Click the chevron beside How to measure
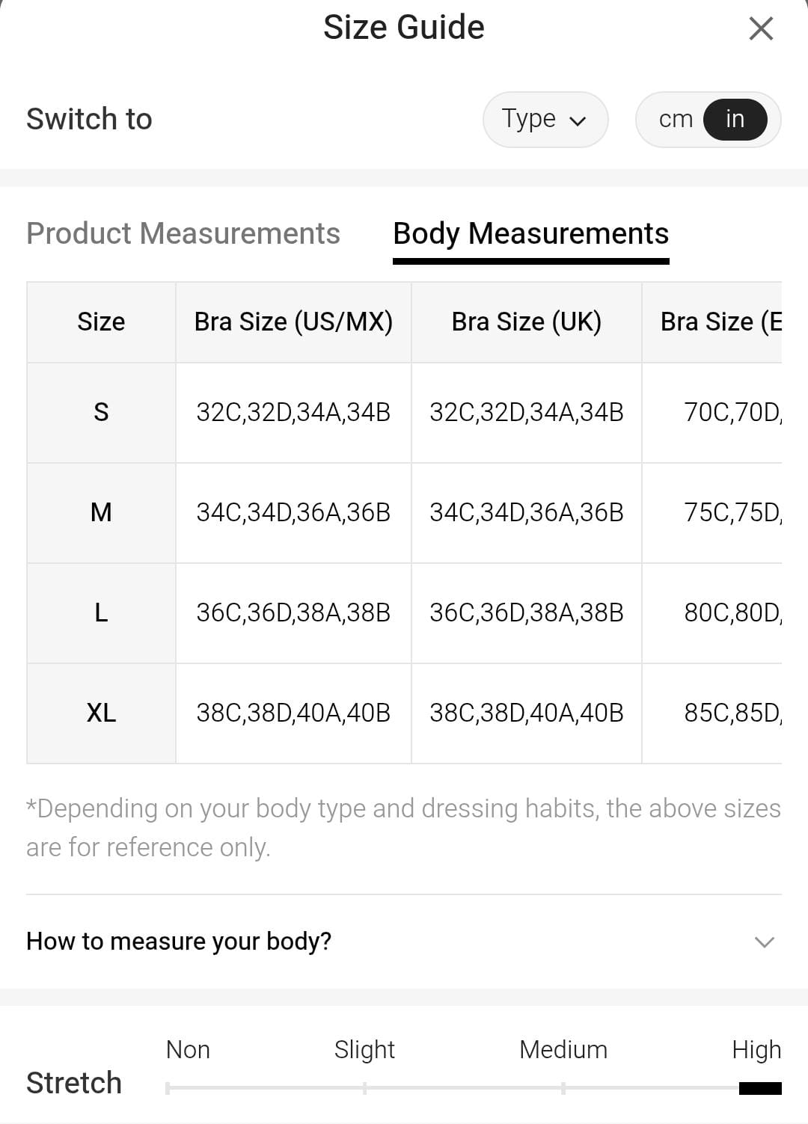Image resolution: width=808 pixels, height=1124 pixels. point(764,942)
